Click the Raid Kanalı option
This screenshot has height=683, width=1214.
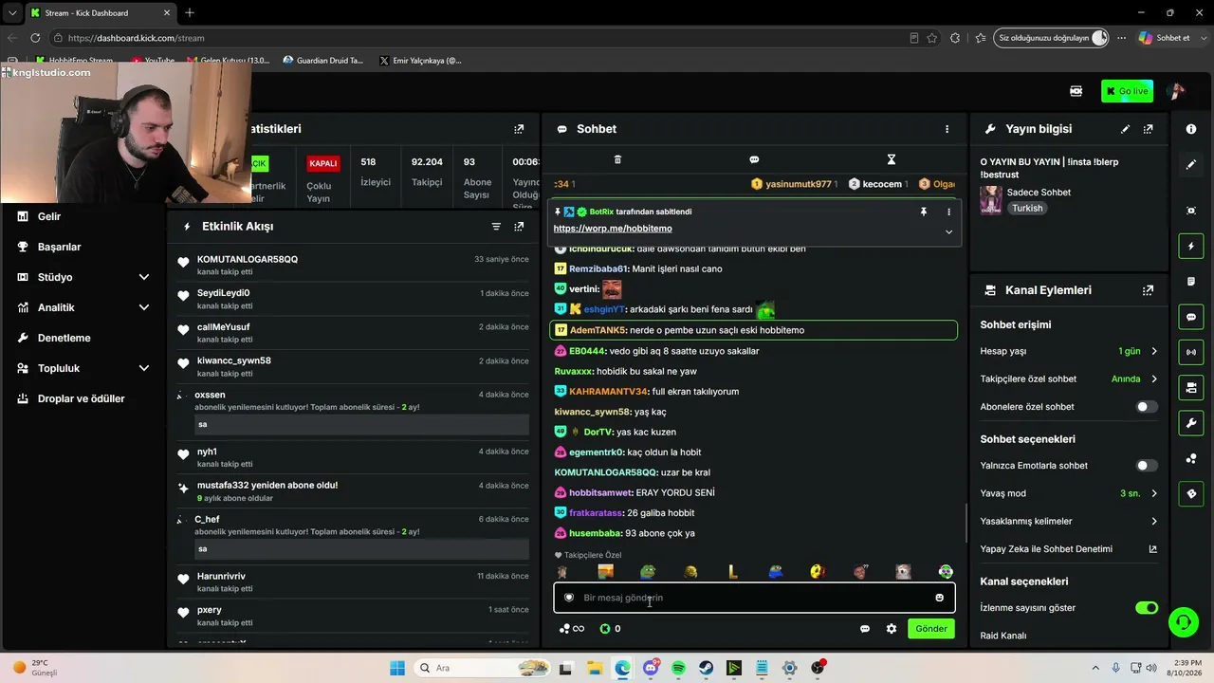(1003, 636)
